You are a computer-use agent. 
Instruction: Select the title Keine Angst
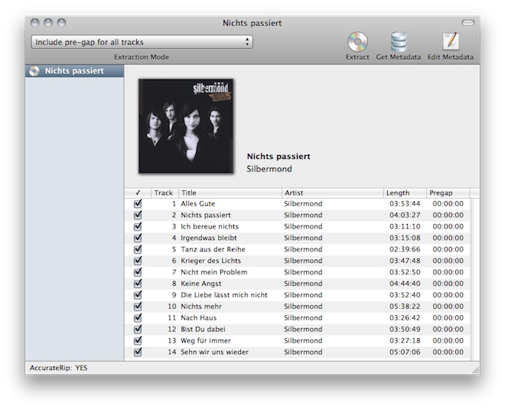[x=201, y=284]
